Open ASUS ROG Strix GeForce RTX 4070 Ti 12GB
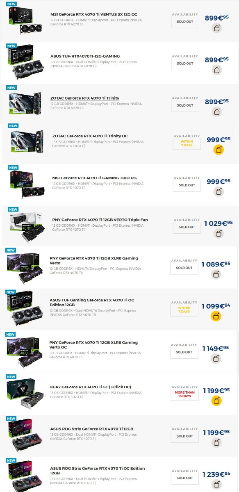 click(x=91, y=429)
